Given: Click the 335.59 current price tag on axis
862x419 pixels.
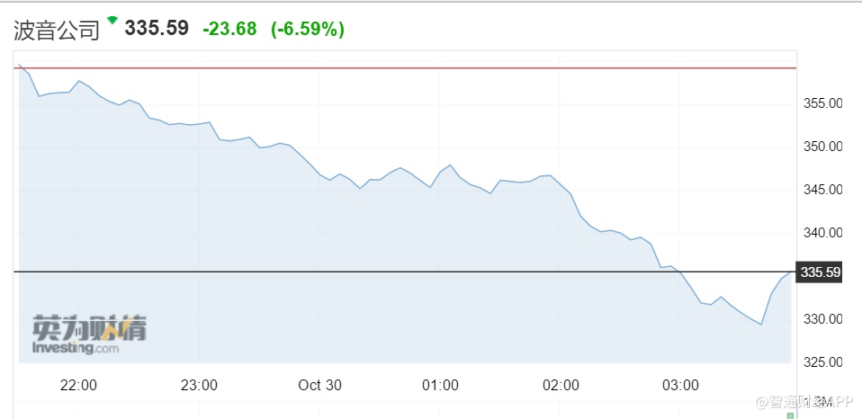Looking at the screenshot, I should [820, 272].
